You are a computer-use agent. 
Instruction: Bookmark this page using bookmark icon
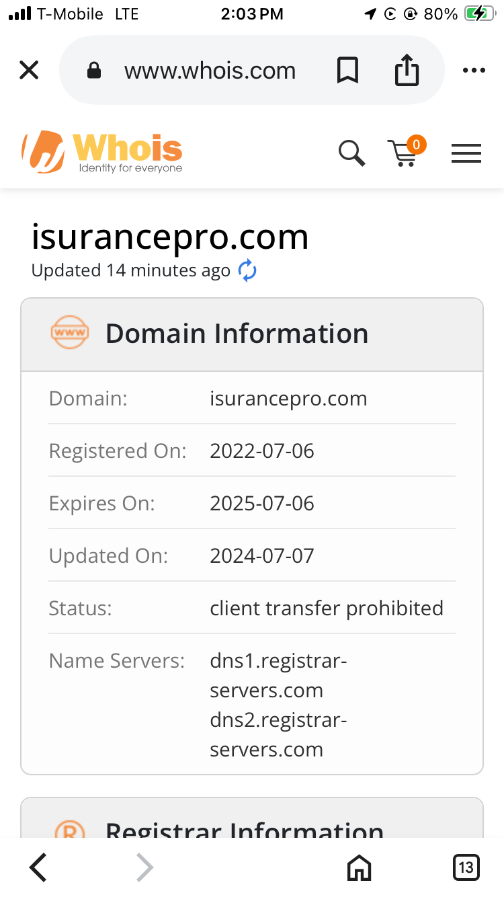(x=347, y=71)
